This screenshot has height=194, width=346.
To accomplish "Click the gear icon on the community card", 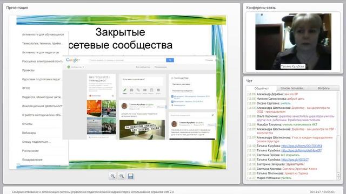I will pyautogui.click(x=113, y=96).
